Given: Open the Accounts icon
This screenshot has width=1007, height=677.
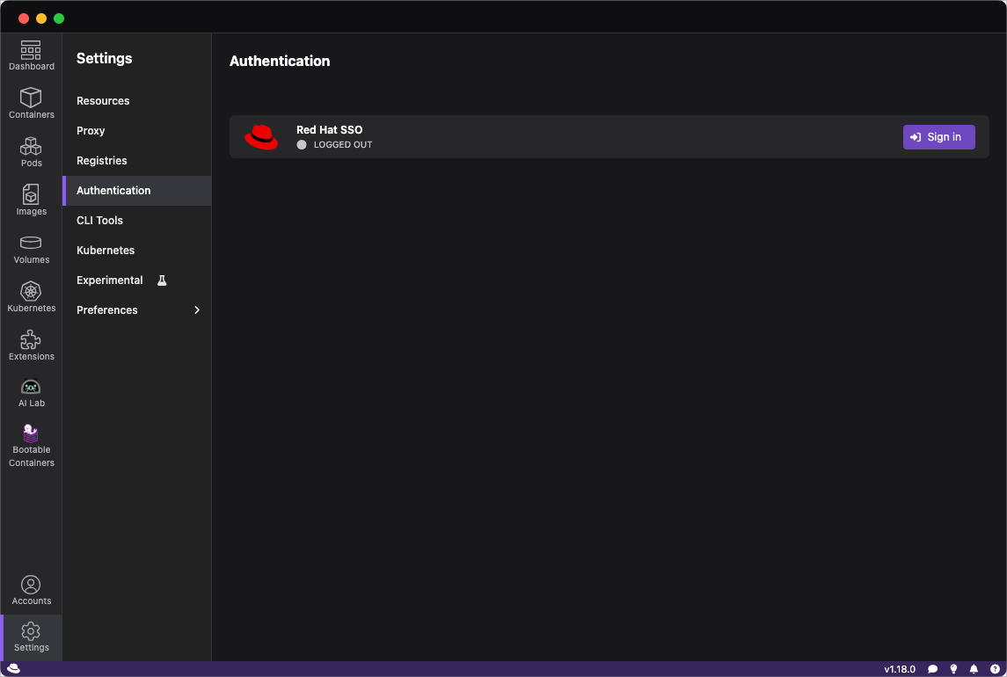Looking at the screenshot, I should click(31, 590).
